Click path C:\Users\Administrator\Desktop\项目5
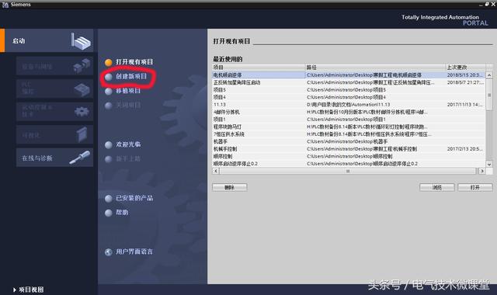The width and height of the screenshot is (497, 295). pos(346,90)
